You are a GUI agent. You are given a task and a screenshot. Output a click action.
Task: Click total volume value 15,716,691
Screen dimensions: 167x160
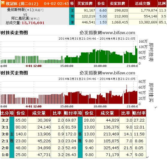point(33,23)
